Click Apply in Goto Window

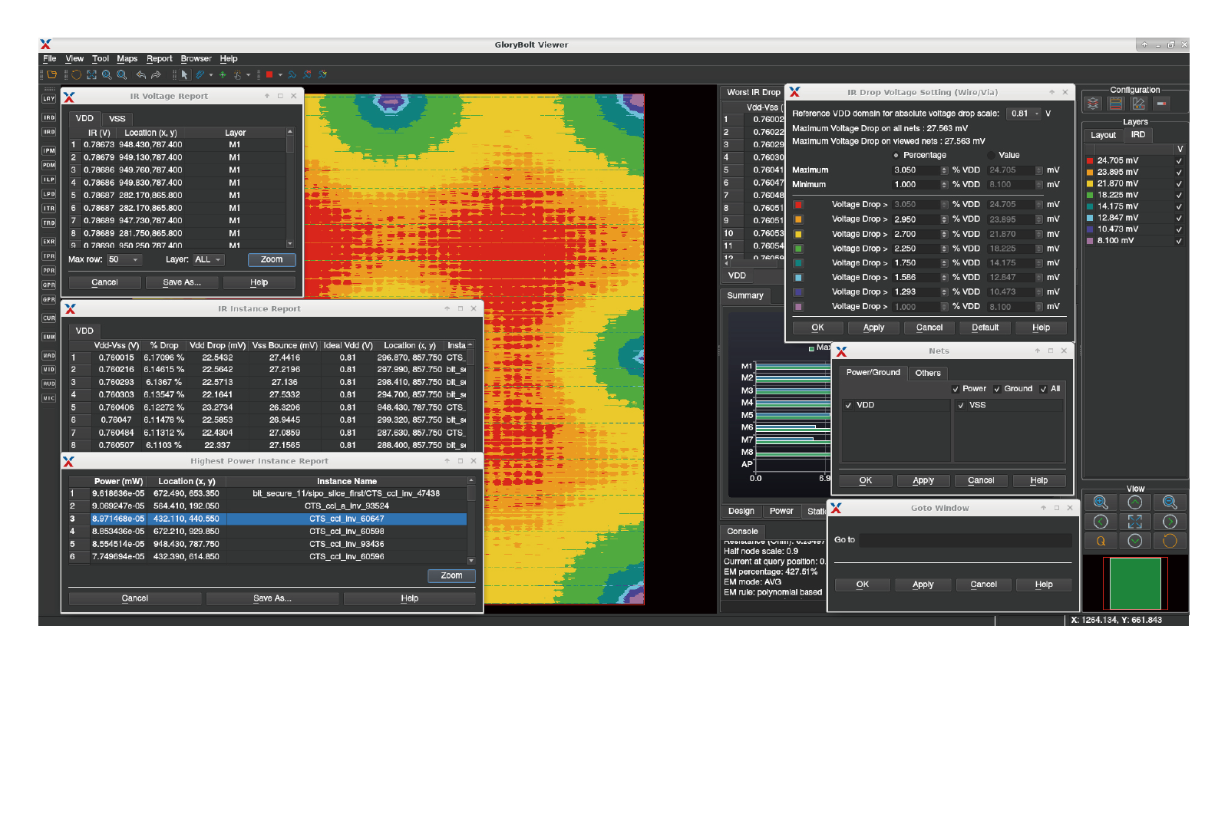coord(923,585)
